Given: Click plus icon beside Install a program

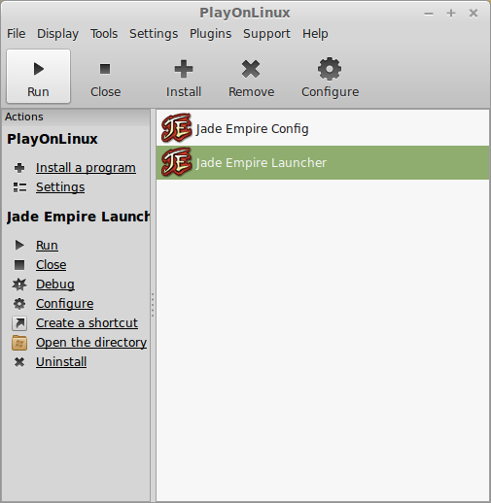Looking at the screenshot, I should point(19,168).
